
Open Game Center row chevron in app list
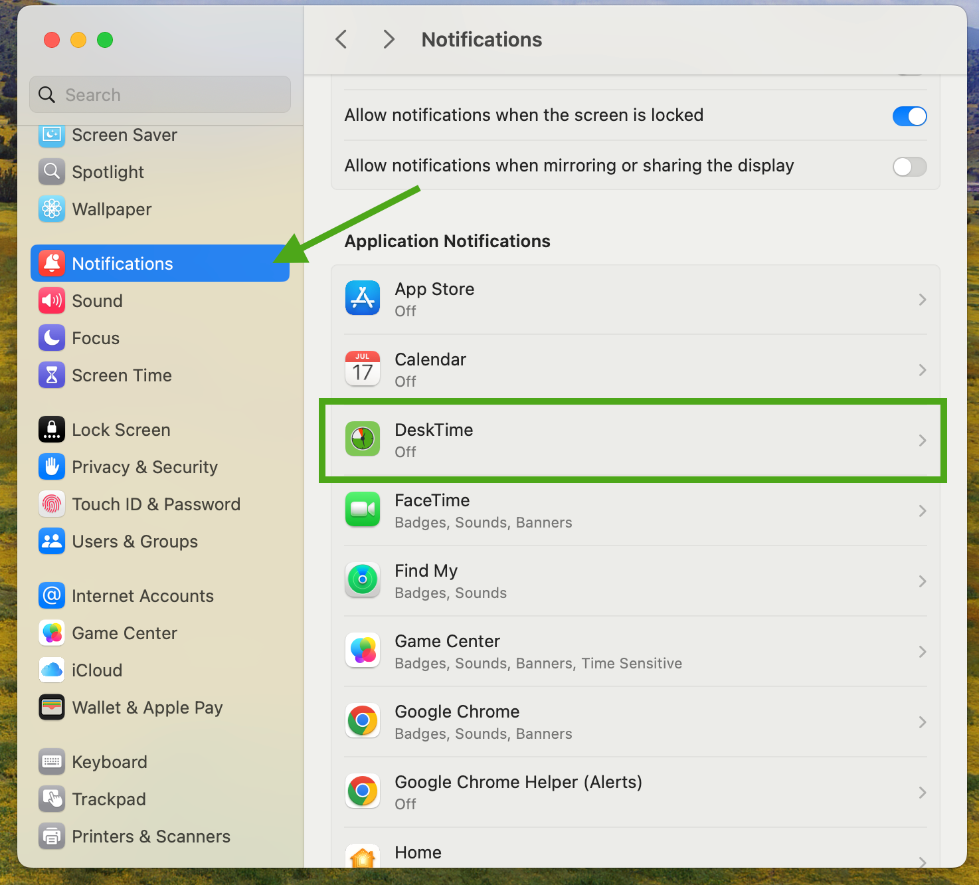coord(922,652)
